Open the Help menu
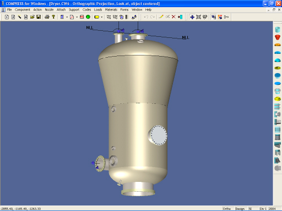This screenshot has width=282, height=211. pos(148,10)
